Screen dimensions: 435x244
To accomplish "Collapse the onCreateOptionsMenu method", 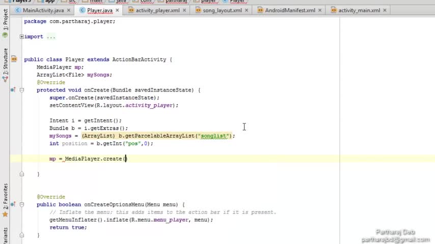I will pyautogui.click(x=21, y=204).
